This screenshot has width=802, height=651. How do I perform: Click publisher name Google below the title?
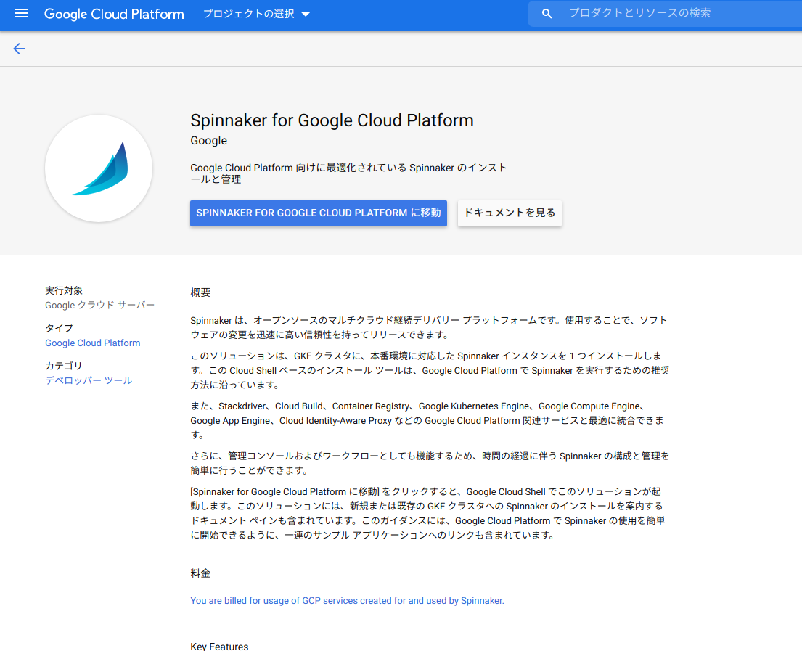pos(208,140)
